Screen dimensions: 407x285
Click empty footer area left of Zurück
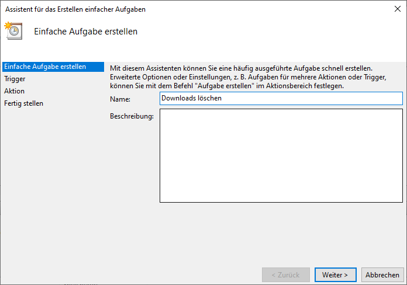[x=175, y=274]
